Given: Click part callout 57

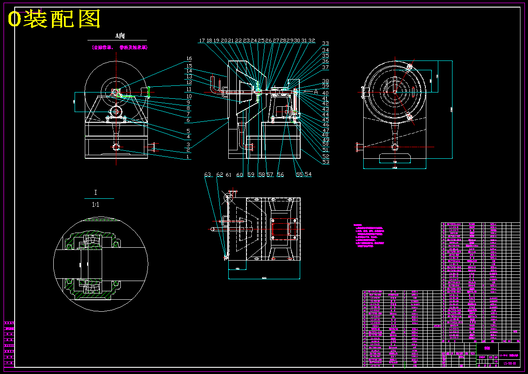Looking at the screenshot, I should [270, 174].
